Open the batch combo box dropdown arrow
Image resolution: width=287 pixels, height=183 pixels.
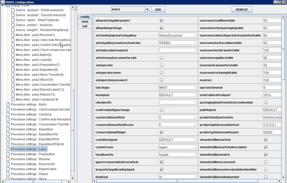point(147,9)
